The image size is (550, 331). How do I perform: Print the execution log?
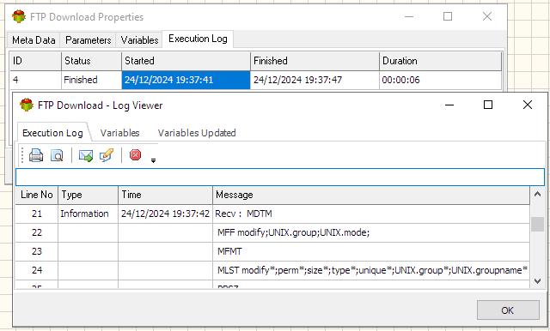pos(36,155)
